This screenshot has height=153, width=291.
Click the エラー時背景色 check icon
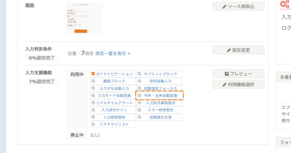tap(139, 110)
